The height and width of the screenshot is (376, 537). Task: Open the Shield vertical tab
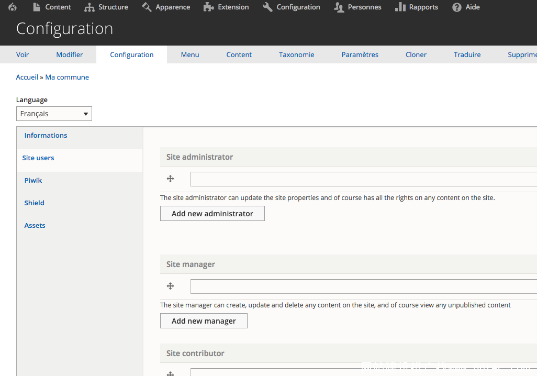34,203
